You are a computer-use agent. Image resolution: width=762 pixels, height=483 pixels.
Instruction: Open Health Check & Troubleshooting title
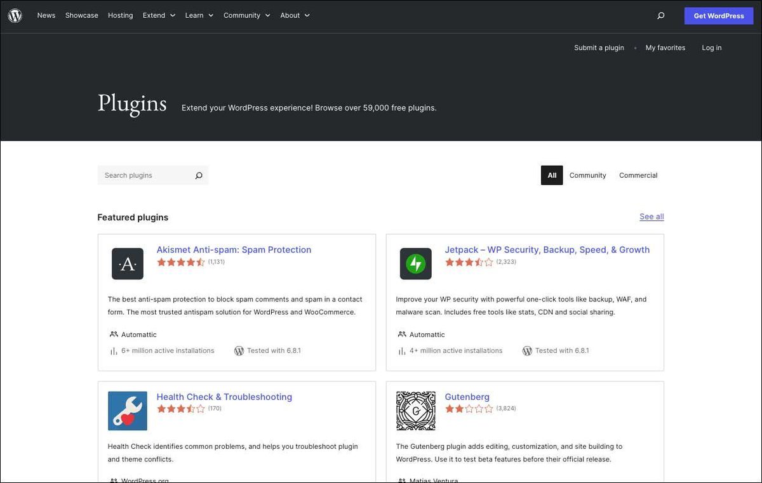click(224, 397)
